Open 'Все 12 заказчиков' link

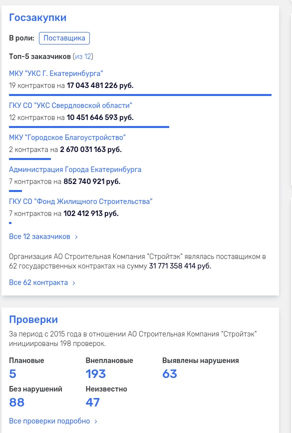pyautogui.click(x=40, y=236)
